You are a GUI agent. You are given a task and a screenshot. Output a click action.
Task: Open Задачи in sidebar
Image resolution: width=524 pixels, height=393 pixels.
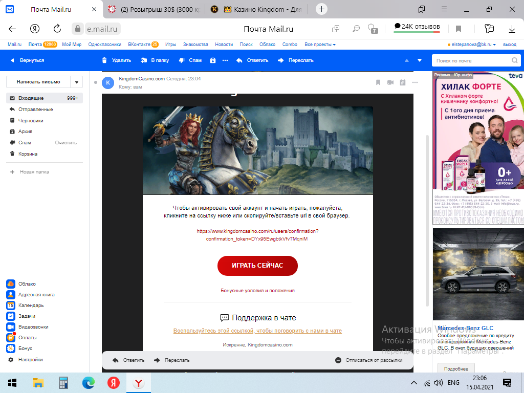pos(20,316)
